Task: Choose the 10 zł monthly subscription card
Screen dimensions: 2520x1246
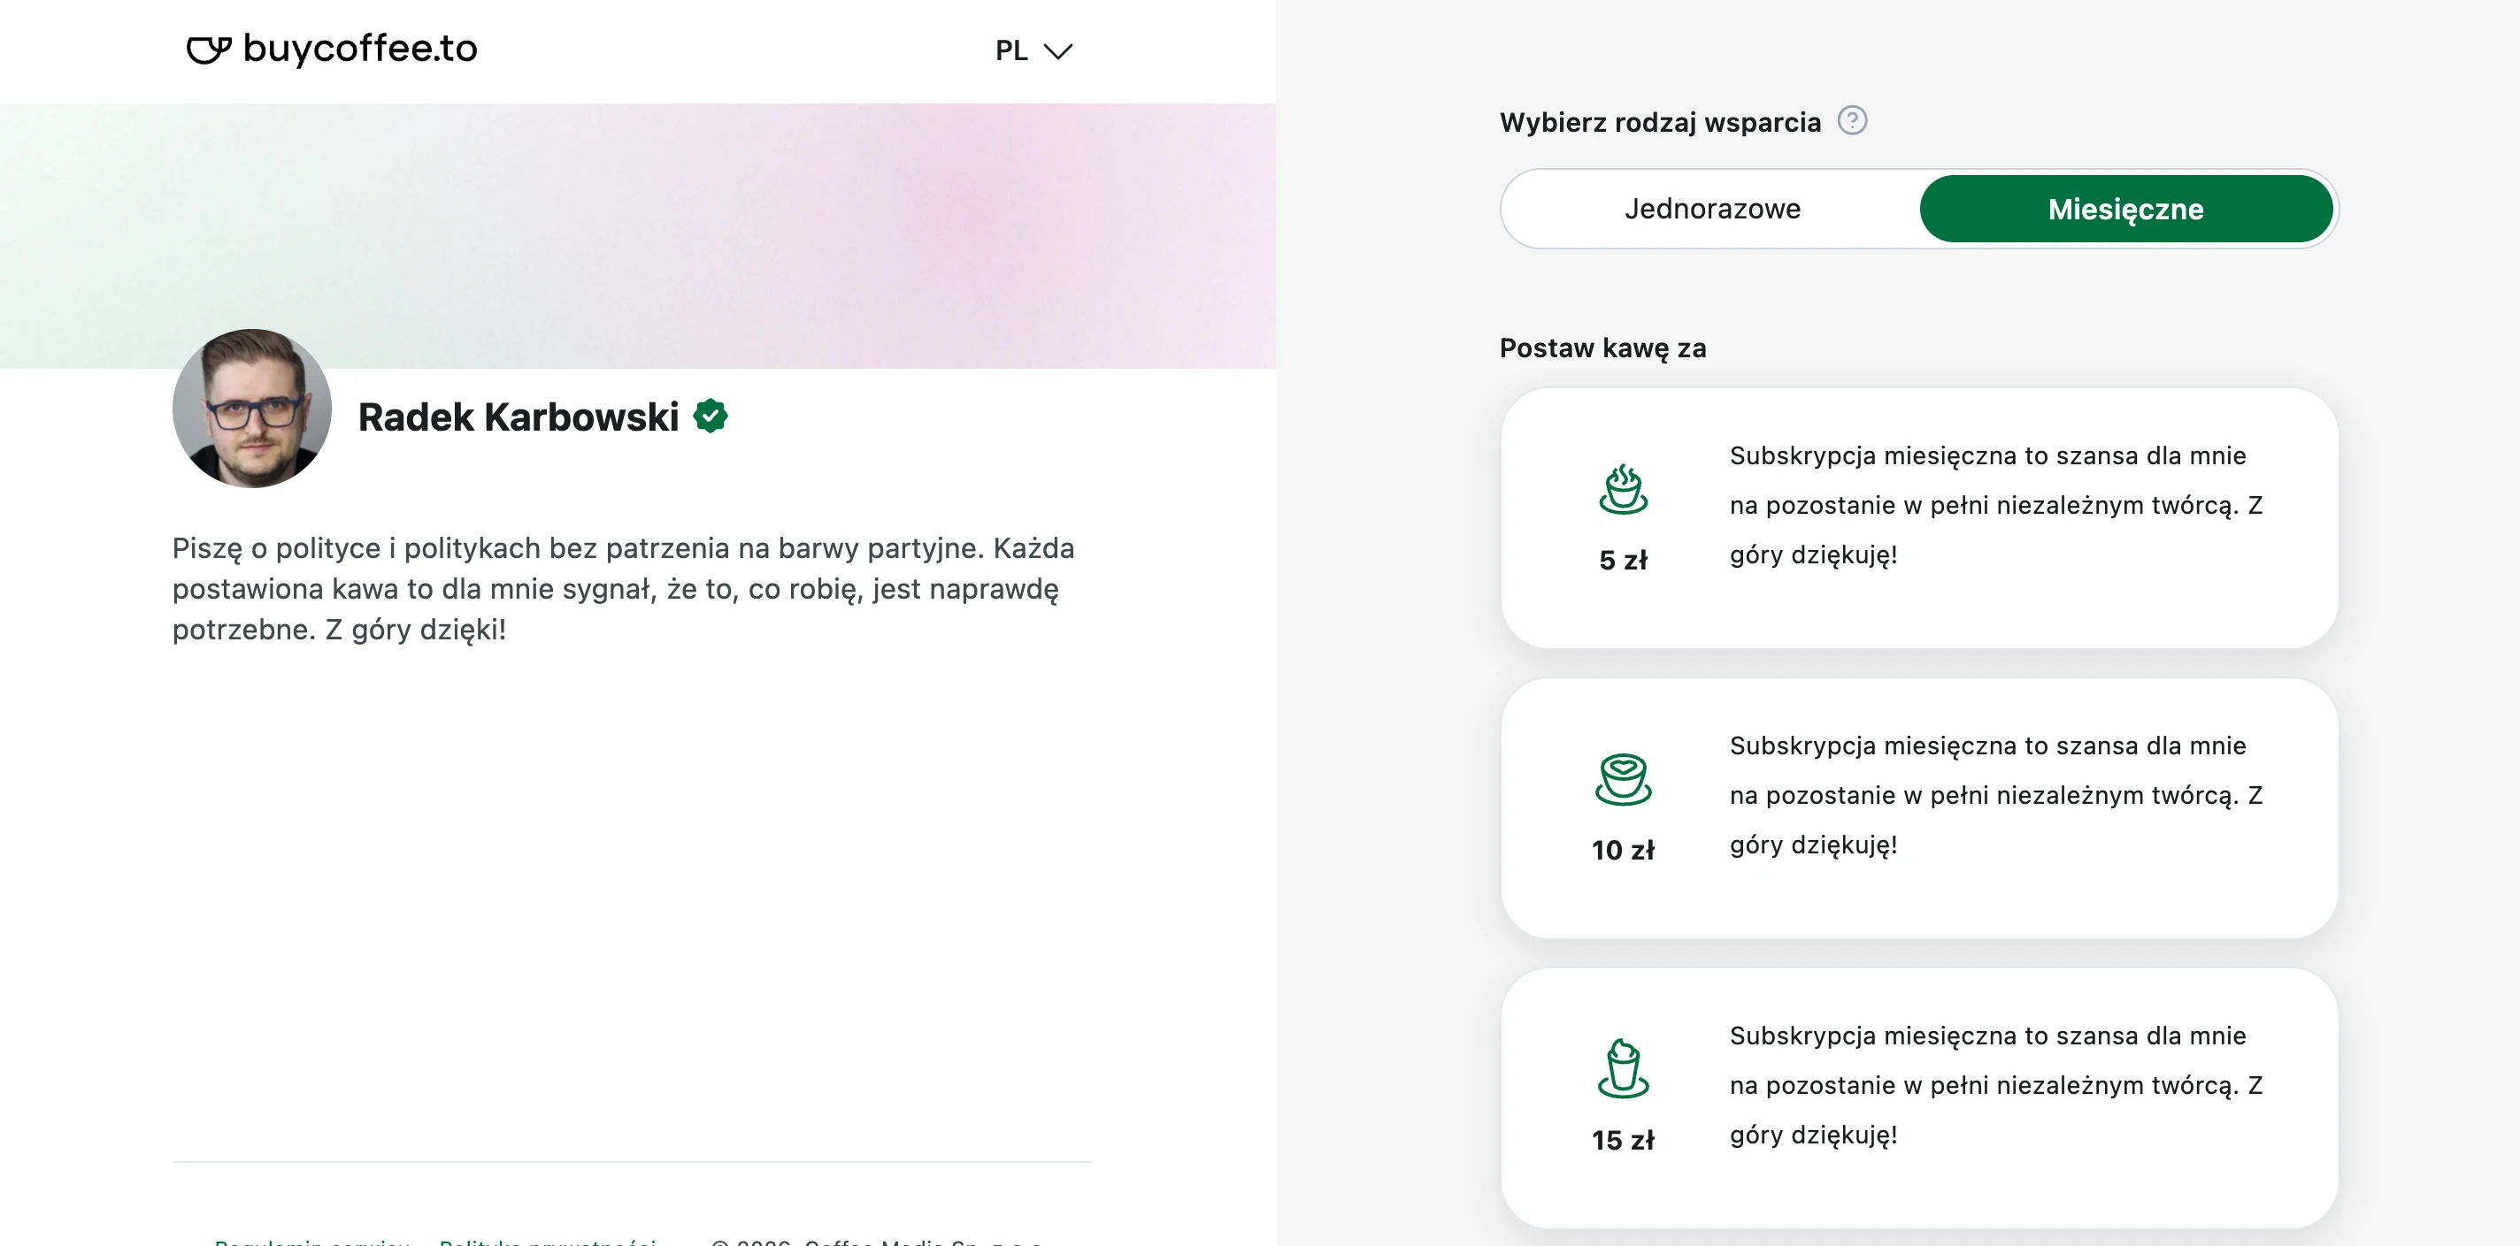Action: (x=1919, y=808)
